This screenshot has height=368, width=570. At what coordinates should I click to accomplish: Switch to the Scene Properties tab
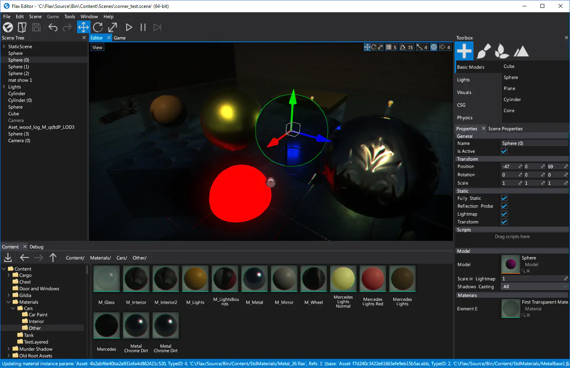pos(505,129)
